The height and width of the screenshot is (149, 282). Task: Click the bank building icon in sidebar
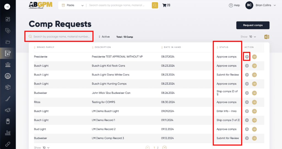pos(8,65)
